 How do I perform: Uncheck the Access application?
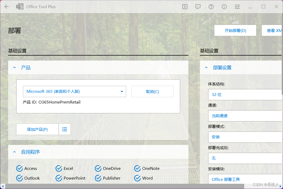pos(19,168)
